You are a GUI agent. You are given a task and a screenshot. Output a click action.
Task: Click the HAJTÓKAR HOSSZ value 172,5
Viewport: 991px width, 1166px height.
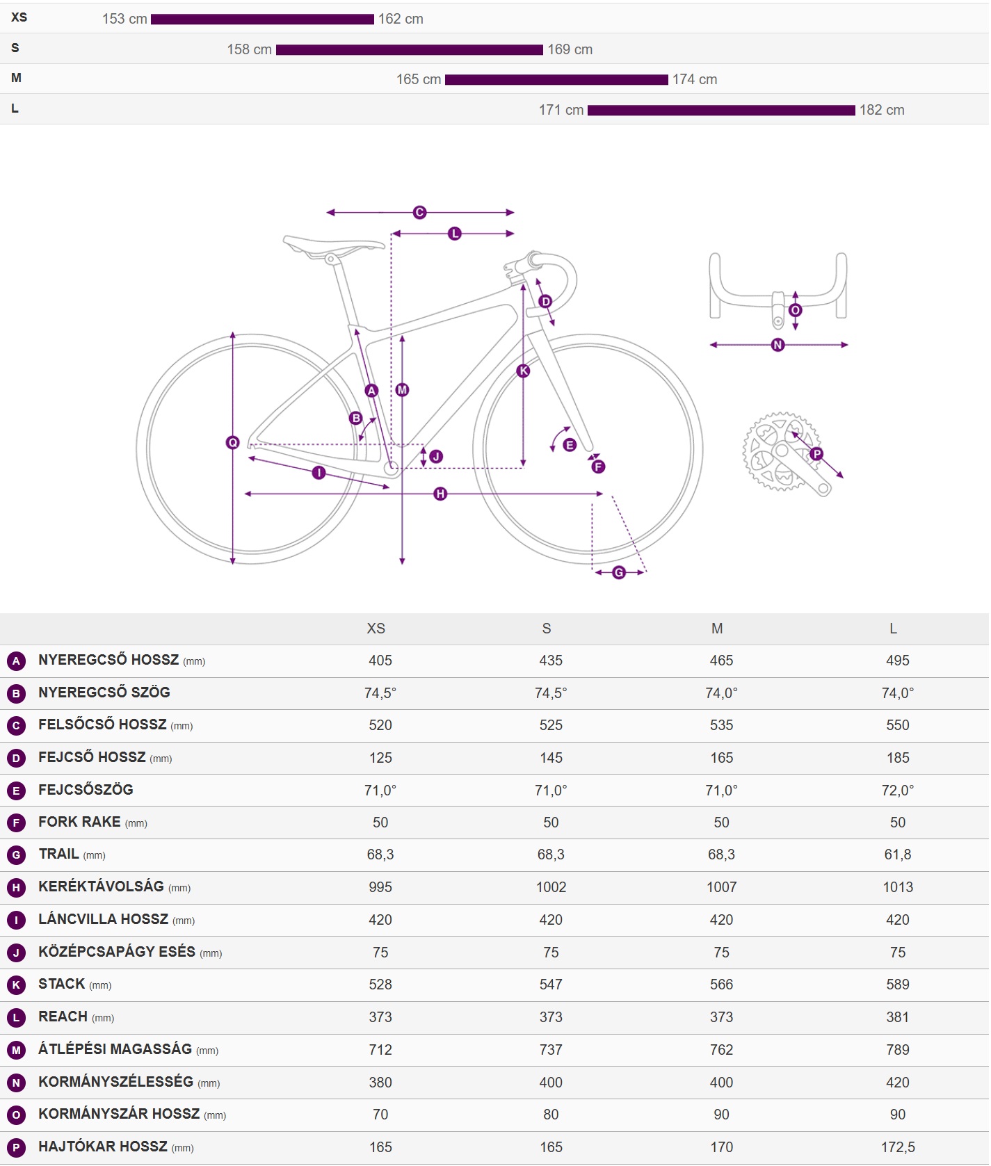pos(897,1147)
